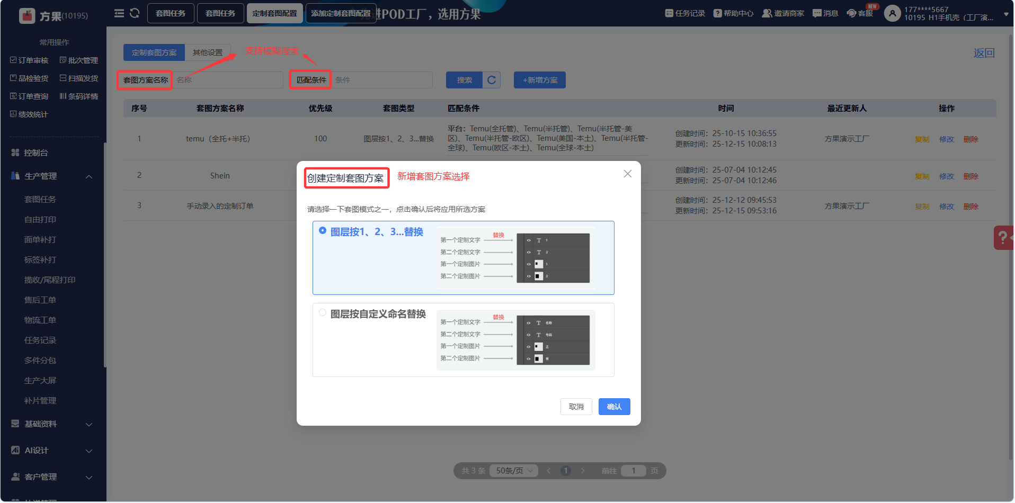Click 确认 to confirm the scheme
Screen dimensions: 1015x503
tap(615, 407)
